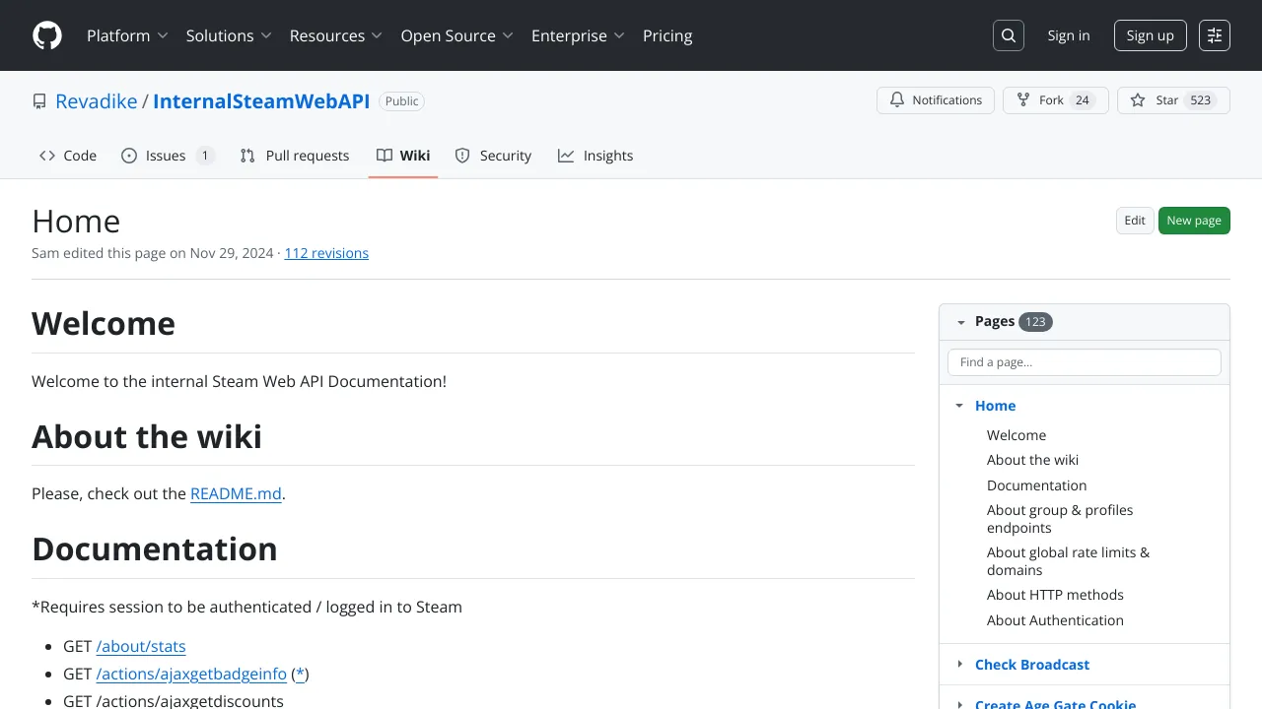Screen dimensions: 1262x709
Task: Switch to the Pull requests tab
Action: click(x=295, y=156)
